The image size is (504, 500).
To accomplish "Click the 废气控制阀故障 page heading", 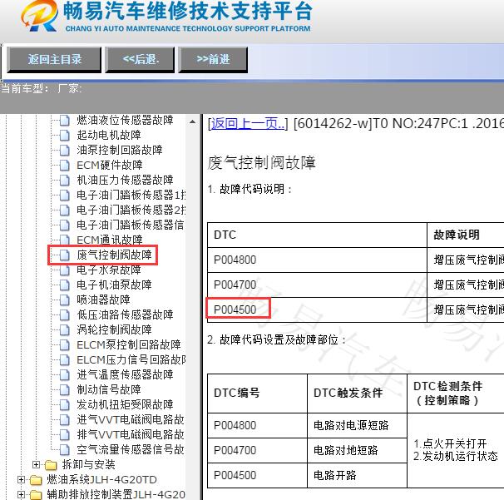I will (x=262, y=163).
